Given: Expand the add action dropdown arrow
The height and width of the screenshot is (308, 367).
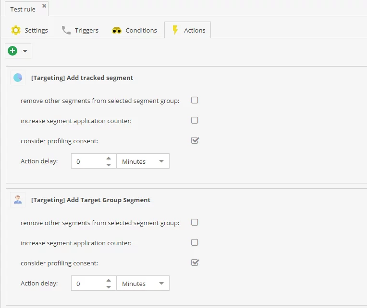Looking at the screenshot, I should 25,51.
